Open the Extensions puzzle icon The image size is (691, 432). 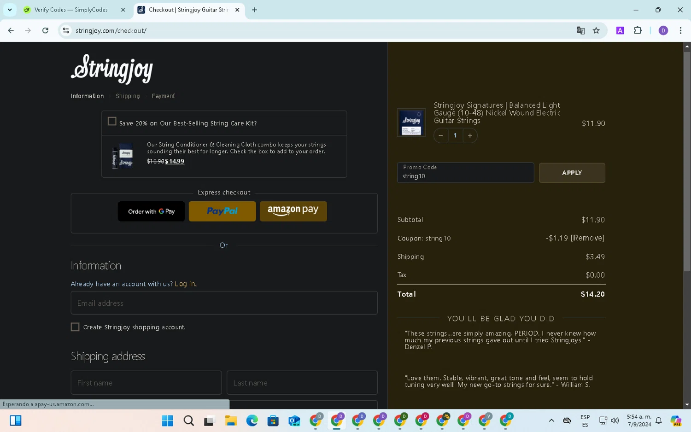[638, 30]
